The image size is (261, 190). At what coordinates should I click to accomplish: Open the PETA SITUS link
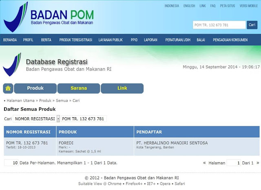228,6
